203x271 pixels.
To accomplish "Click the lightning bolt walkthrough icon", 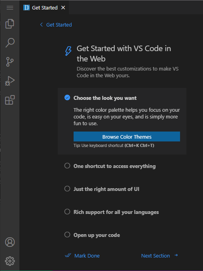I will click(x=68, y=51).
